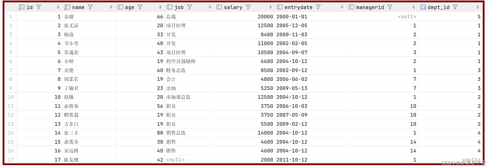The image size is (490, 168).
Task: Open filter for age column
Action: [140, 7]
